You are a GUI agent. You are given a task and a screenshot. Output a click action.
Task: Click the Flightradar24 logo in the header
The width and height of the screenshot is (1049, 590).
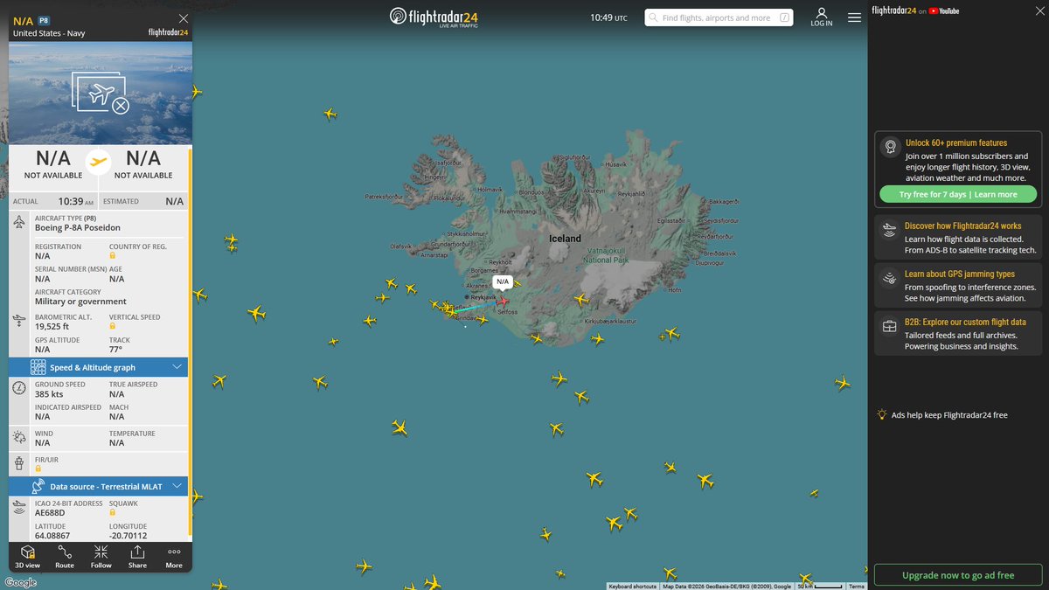click(x=434, y=17)
